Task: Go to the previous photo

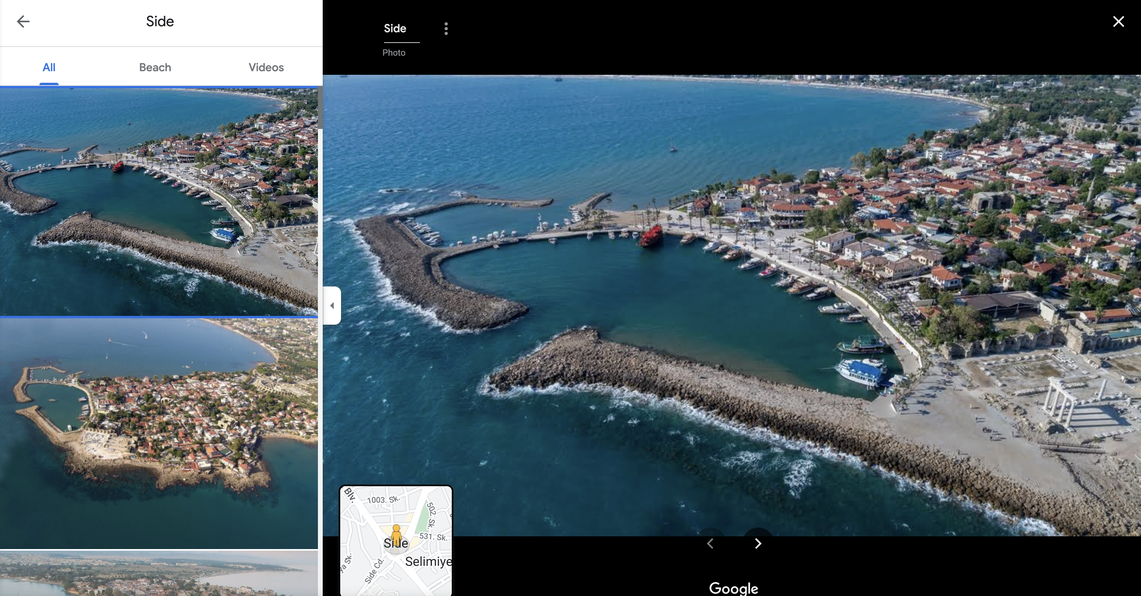Action: coord(710,543)
